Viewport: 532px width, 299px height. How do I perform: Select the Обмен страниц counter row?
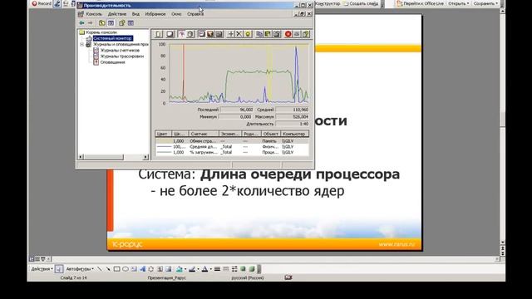[232, 141]
